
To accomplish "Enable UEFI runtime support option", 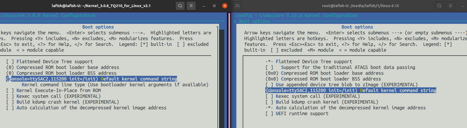I will [302, 114].
